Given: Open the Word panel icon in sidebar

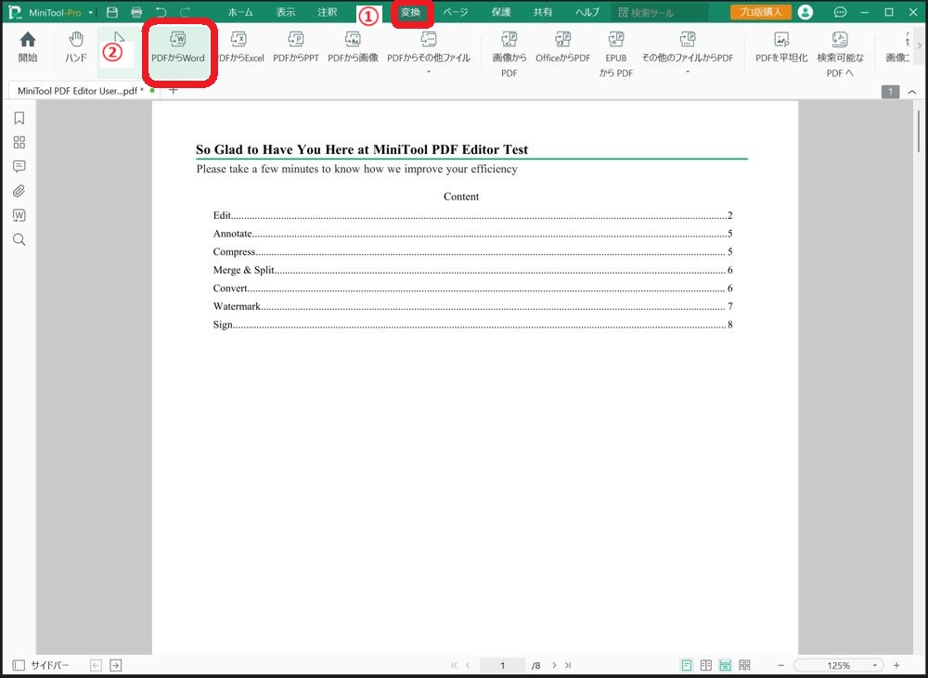Looking at the screenshot, I should (19, 215).
